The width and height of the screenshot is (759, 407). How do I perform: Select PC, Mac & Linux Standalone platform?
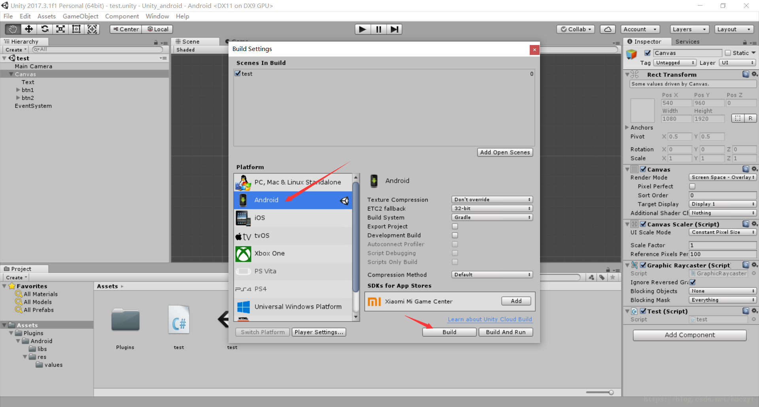click(x=293, y=182)
